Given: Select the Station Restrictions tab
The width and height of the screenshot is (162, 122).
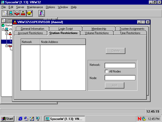Looking at the screenshot, I should click(64, 33).
